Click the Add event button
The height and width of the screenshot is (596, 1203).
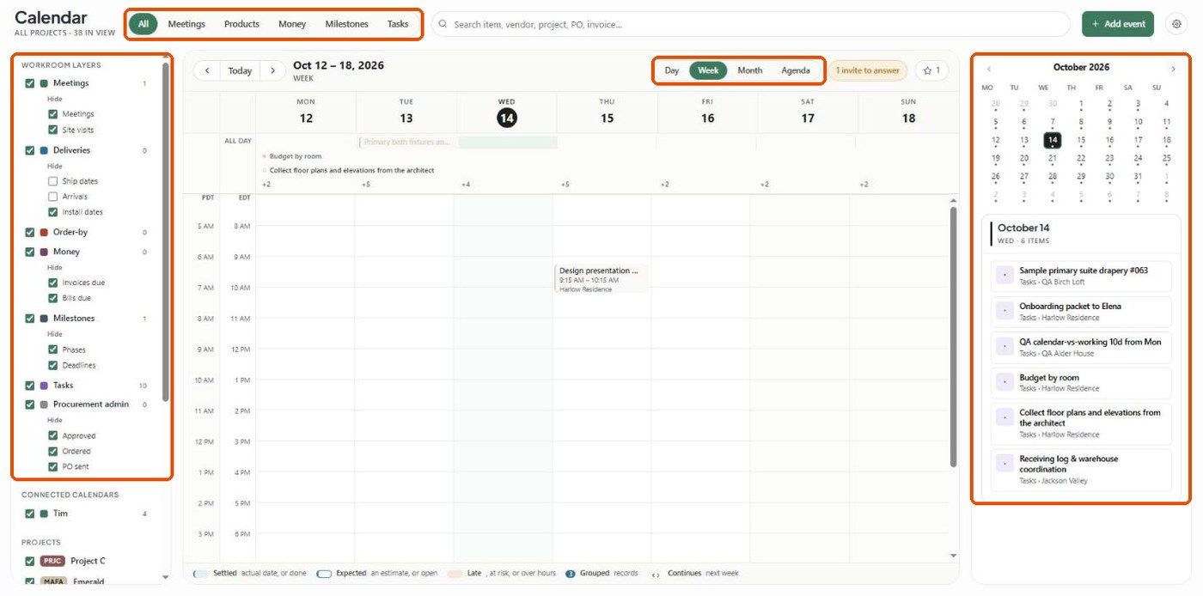pyautogui.click(x=1117, y=24)
